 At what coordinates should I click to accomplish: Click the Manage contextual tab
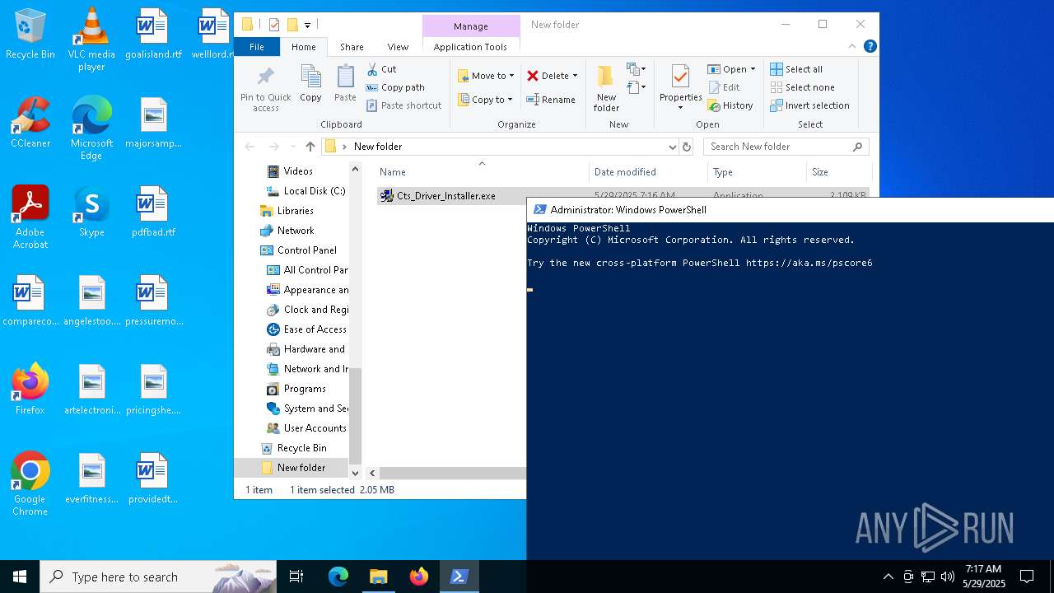click(471, 26)
